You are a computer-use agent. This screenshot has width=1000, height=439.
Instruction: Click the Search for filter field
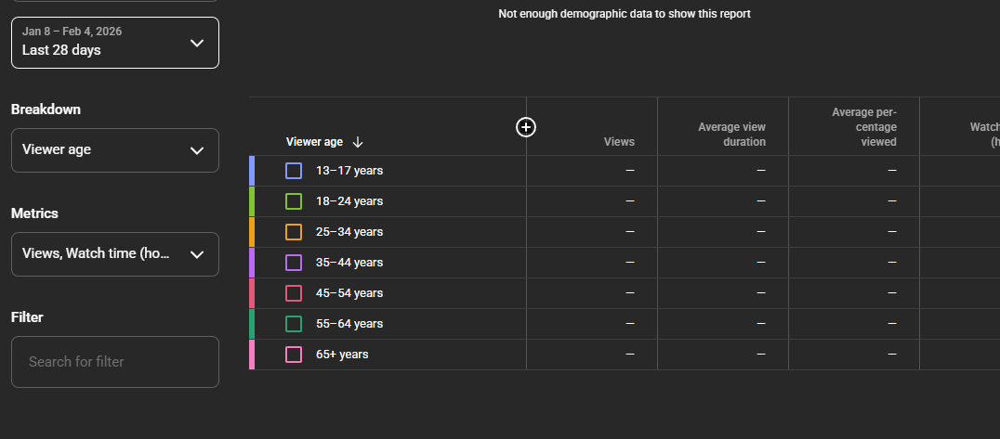click(x=114, y=362)
